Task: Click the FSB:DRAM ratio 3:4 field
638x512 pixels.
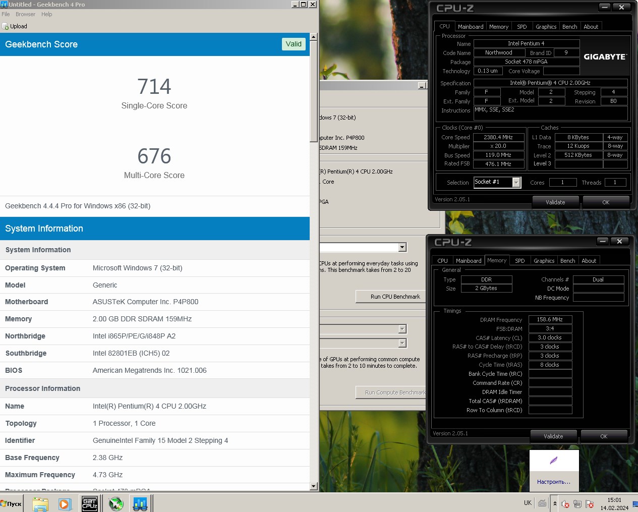Action: coord(550,328)
